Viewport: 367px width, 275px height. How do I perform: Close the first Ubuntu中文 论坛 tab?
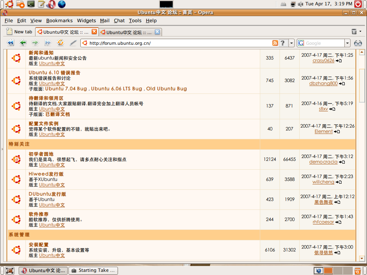click(94, 32)
